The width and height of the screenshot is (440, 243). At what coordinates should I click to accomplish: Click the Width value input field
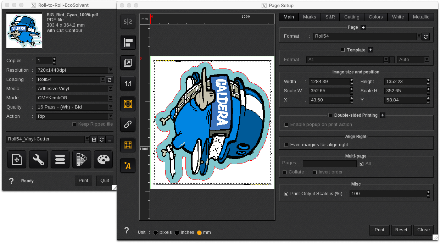(329, 82)
